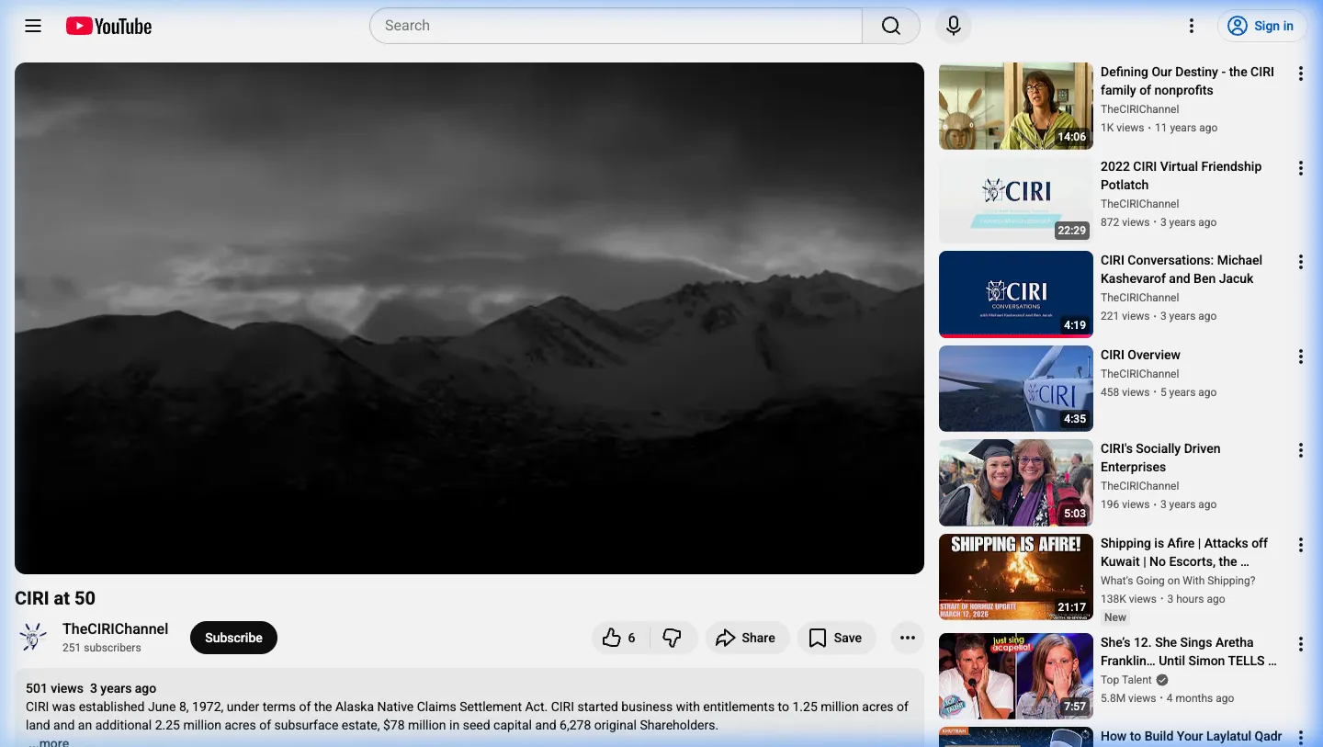1323x747 pixels.
Task: Click the Sign in button
Action: pyautogui.click(x=1262, y=26)
